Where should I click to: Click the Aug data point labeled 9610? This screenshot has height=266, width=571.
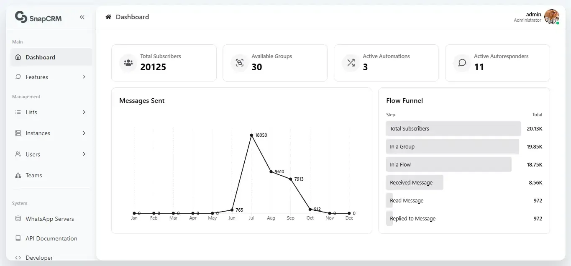click(x=271, y=171)
